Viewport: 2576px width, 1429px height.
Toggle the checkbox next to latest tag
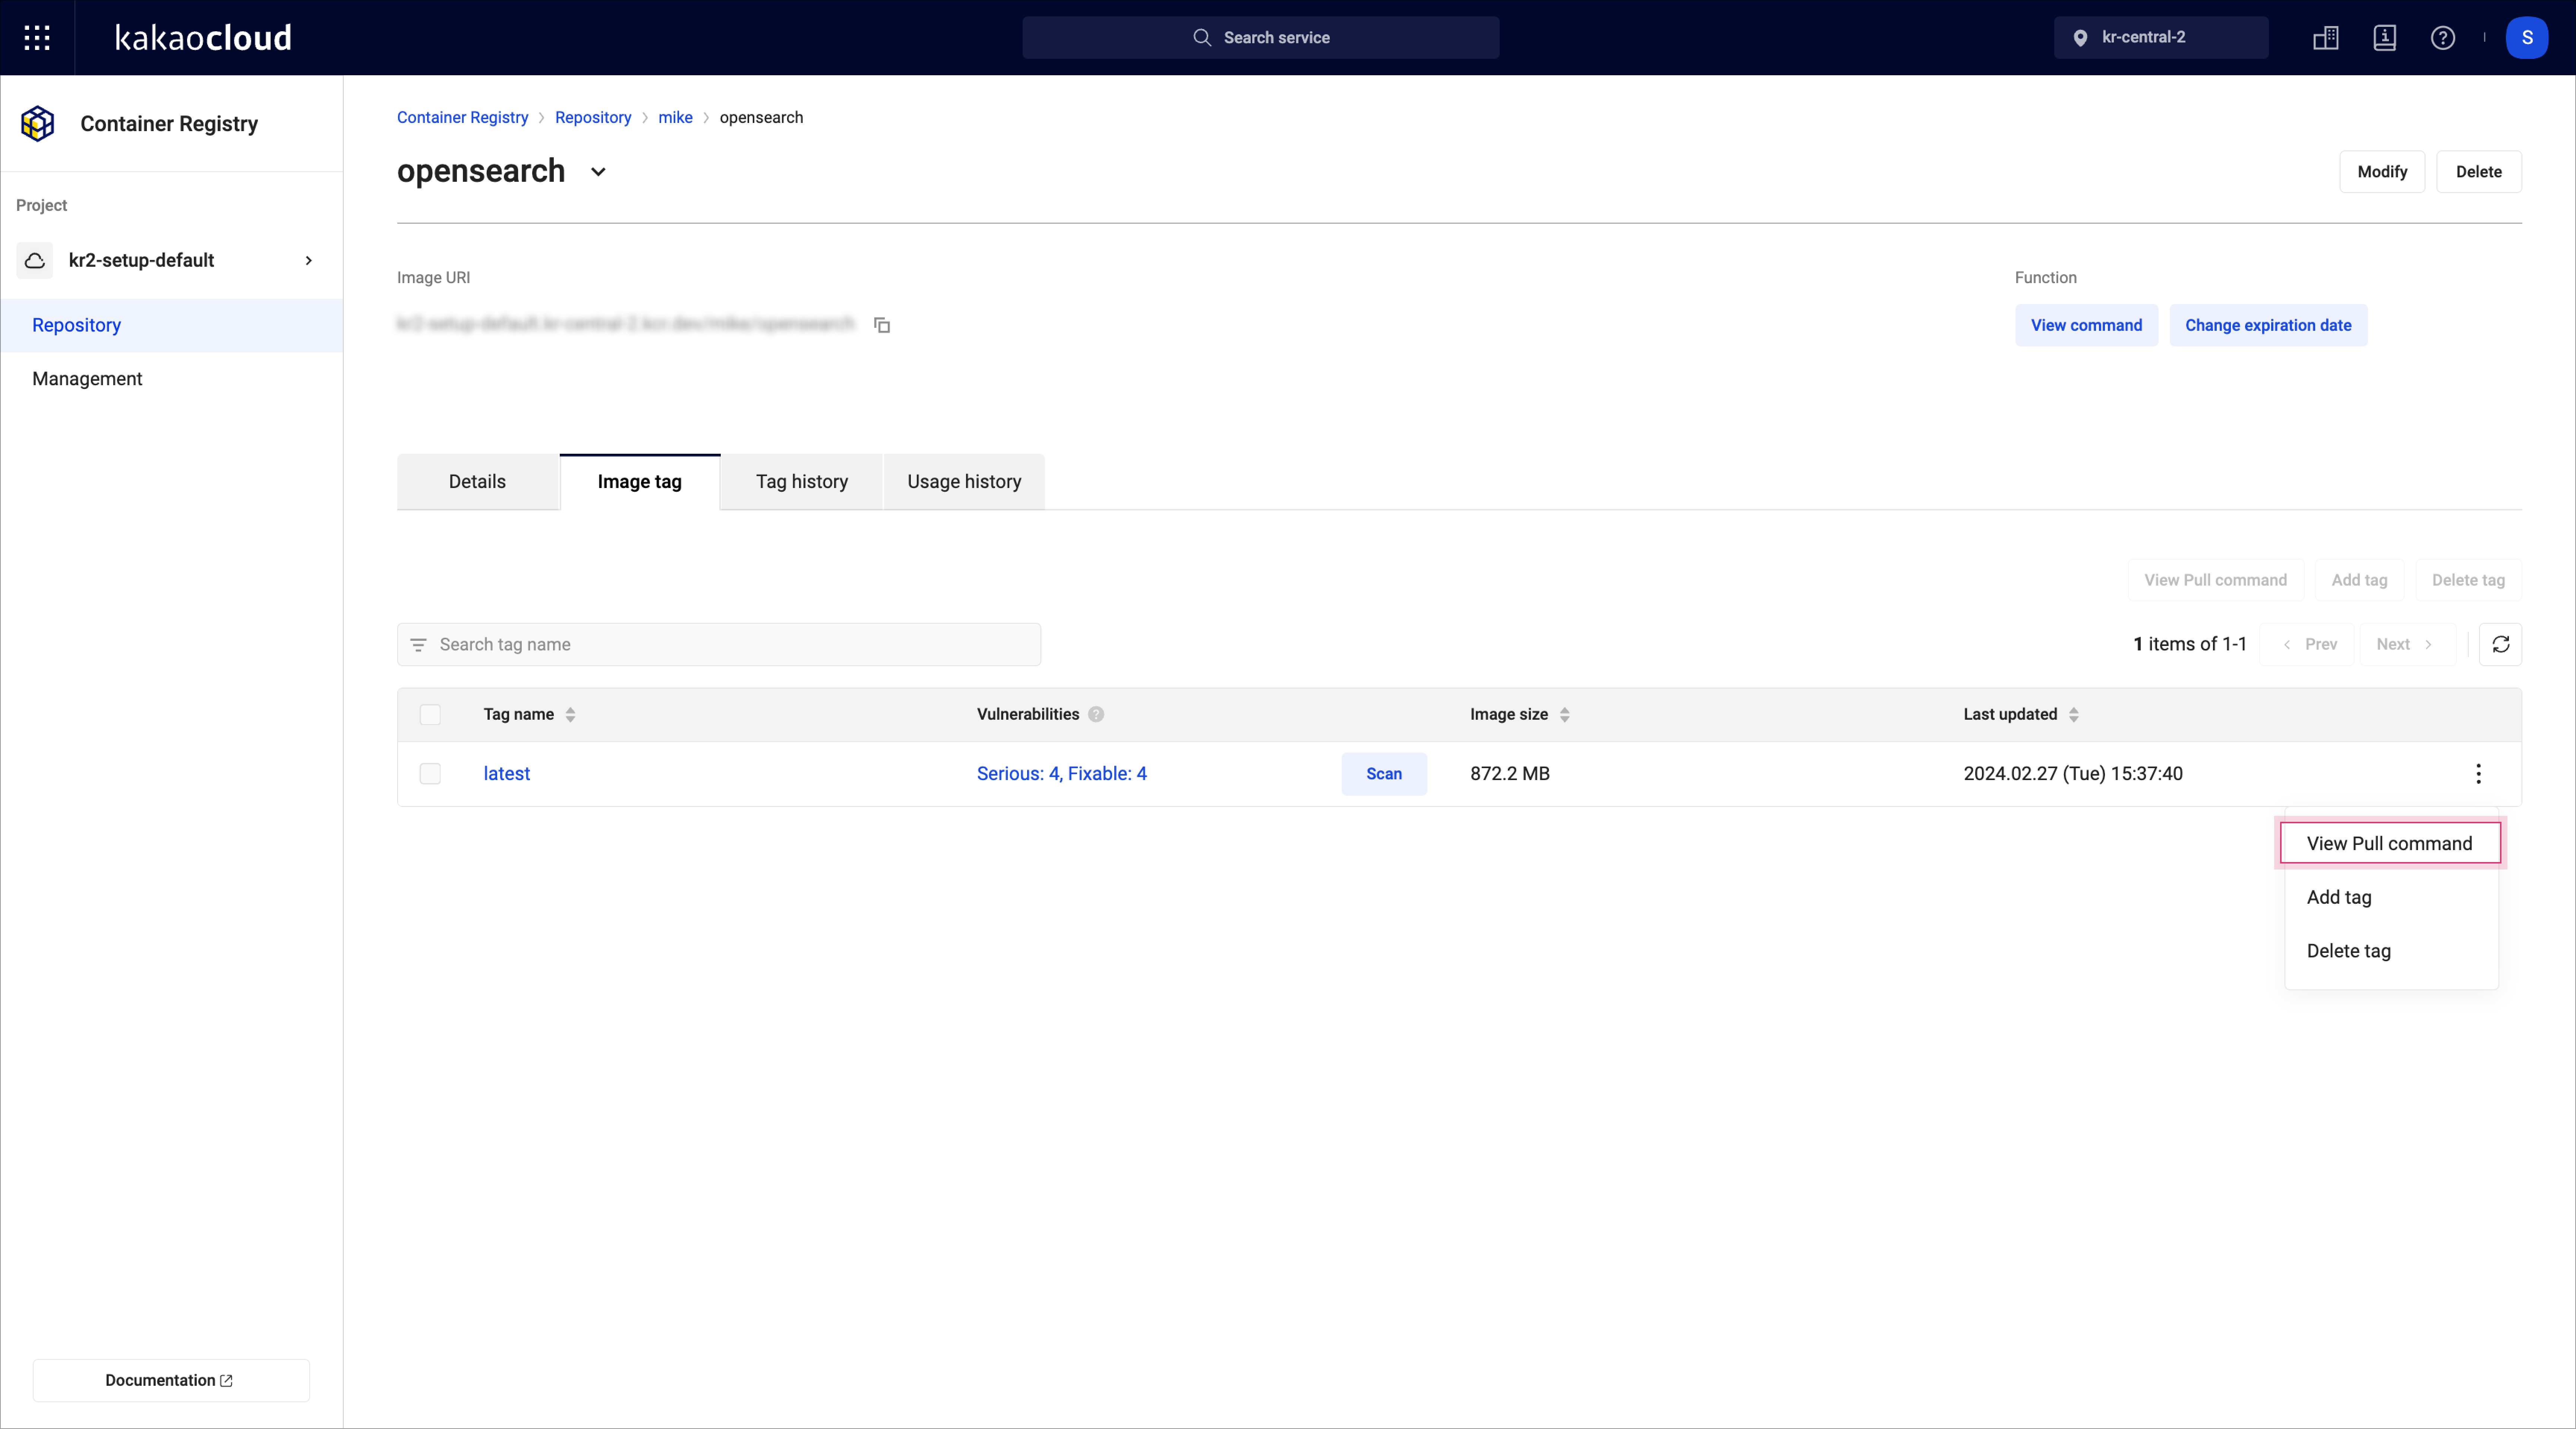pos(429,773)
